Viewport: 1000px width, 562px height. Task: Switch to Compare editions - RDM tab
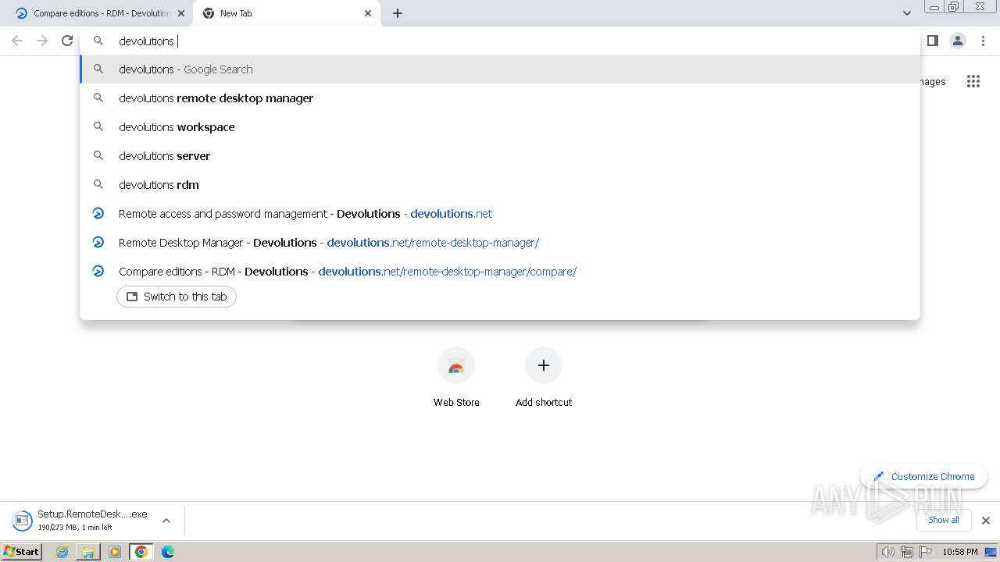[100, 13]
